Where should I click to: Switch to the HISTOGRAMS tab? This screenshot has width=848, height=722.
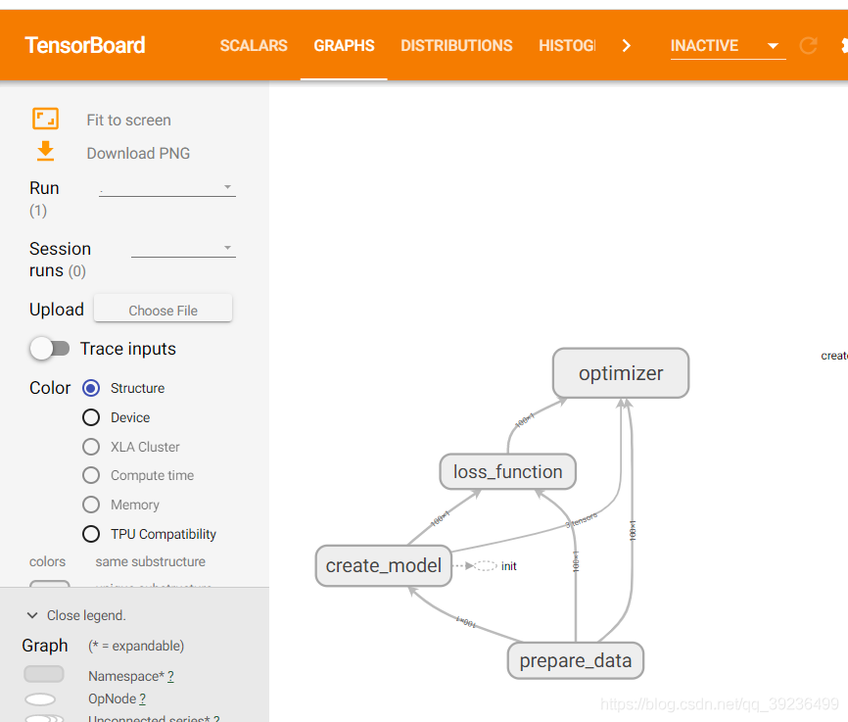(x=567, y=45)
